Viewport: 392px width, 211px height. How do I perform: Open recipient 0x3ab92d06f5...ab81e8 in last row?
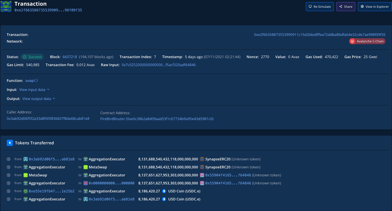pyautogui.click(x=112, y=199)
